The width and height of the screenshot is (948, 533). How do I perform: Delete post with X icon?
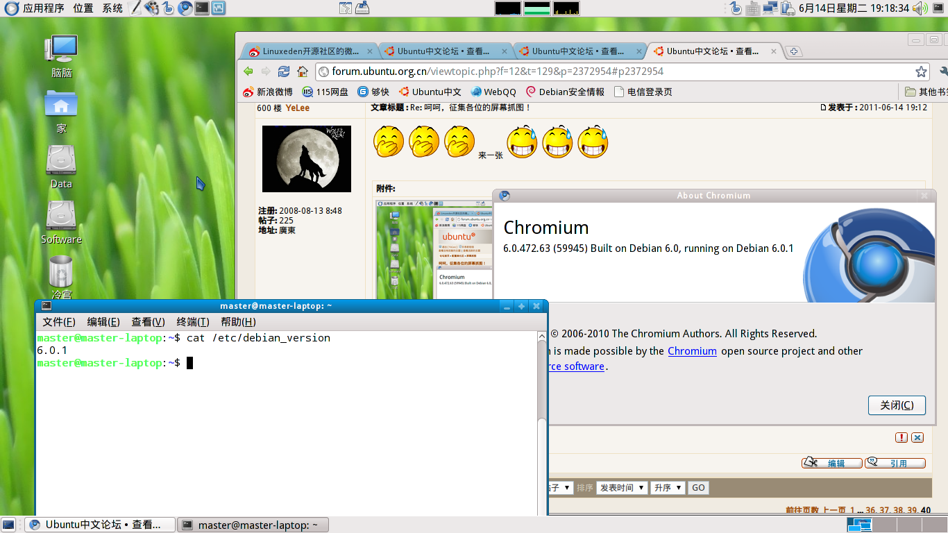tap(917, 437)
